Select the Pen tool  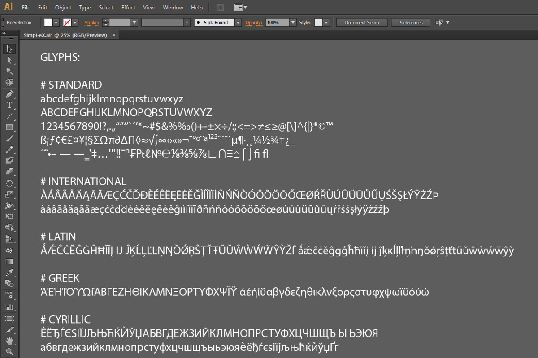pos(9,94)
